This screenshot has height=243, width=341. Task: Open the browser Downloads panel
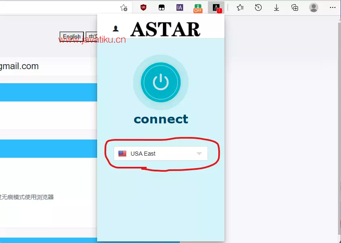point(277,7)
